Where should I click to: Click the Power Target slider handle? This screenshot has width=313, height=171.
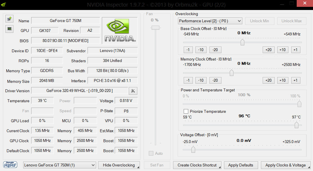coord(299,104)
